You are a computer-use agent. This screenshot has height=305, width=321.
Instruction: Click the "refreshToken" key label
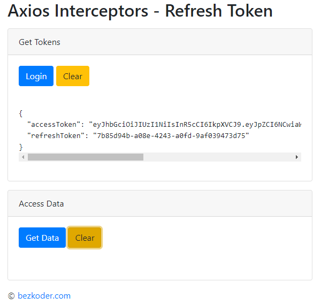[56, 136]
